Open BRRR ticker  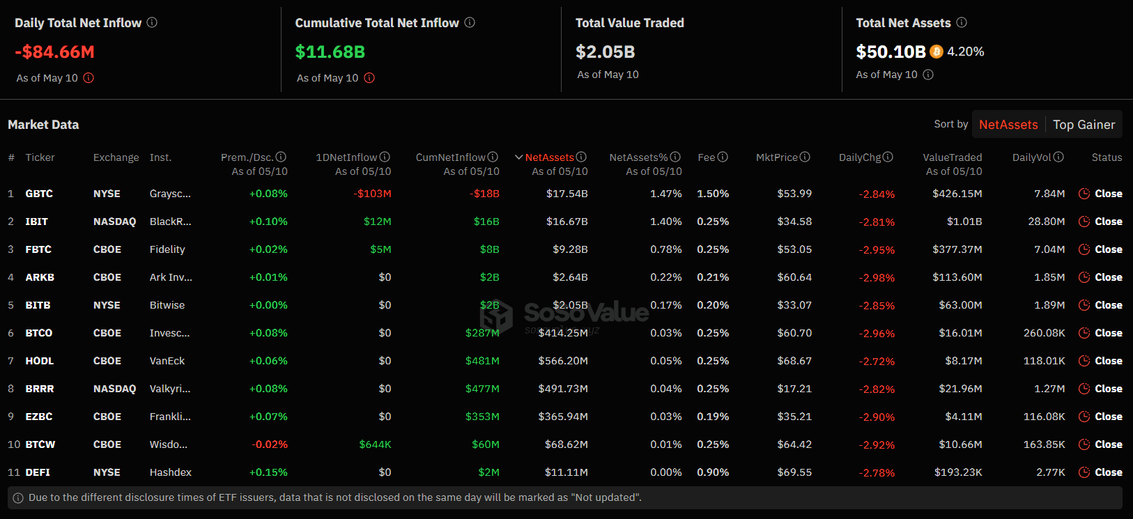coord(40,389)
